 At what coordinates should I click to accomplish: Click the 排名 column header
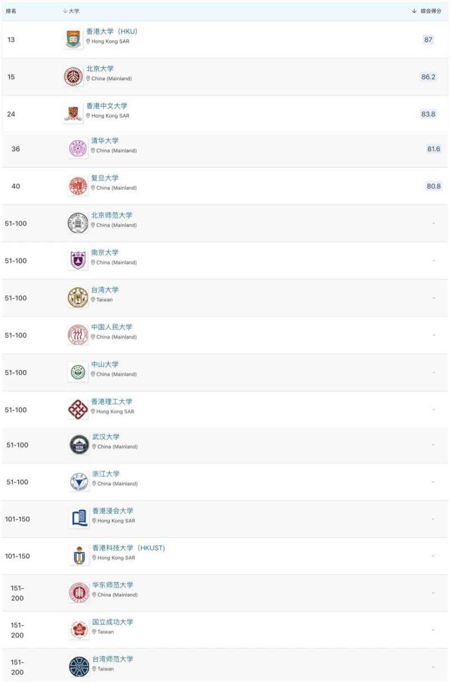(11, 11)
